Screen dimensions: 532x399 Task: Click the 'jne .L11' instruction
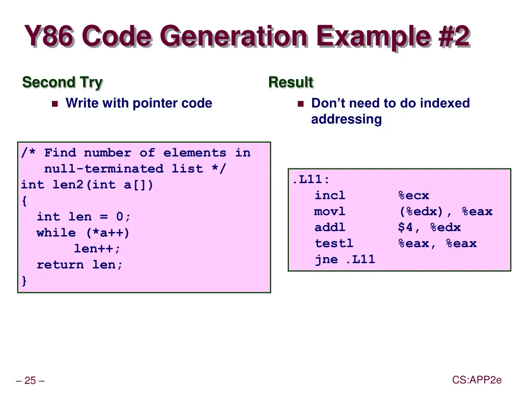click(x=345, y=260)
